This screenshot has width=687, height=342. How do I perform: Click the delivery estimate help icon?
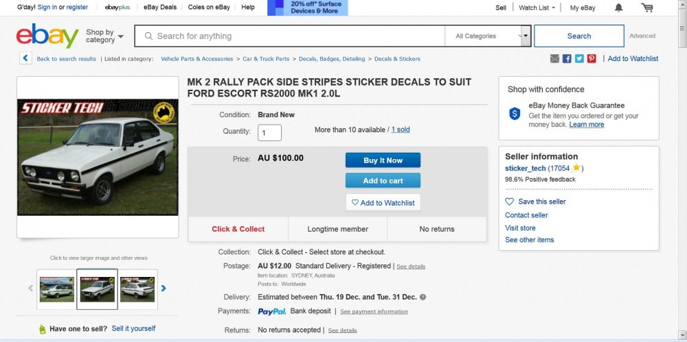tap(423, 297)
